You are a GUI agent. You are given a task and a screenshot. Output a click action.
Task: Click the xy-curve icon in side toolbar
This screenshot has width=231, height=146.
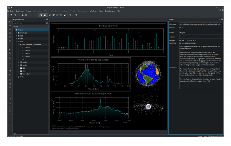[x=10, y=45]
